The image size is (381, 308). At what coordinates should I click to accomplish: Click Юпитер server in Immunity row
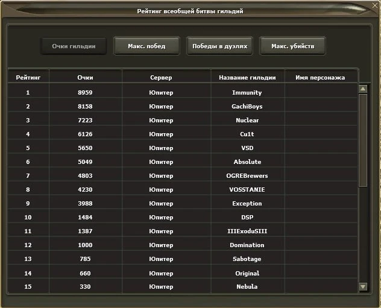coord(161,93)
